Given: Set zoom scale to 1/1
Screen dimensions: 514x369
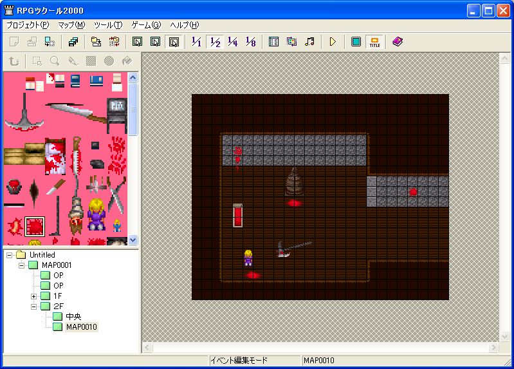Looking at the screenshot, I should click(197, 42).
